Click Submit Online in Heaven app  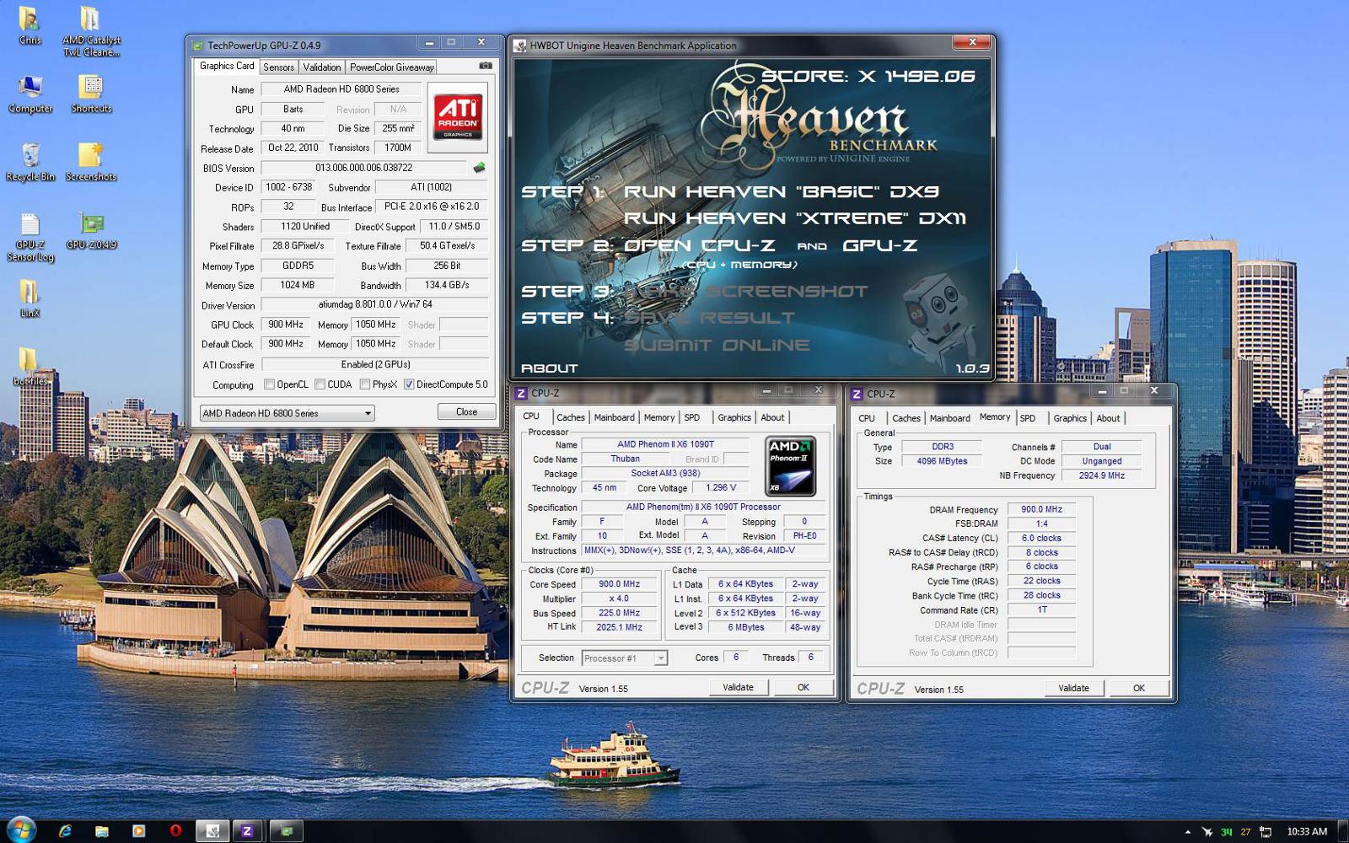pyautogui.click(x=717, y=345)
